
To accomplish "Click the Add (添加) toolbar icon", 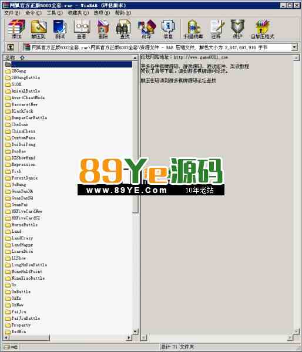I will [x=16, y=29].
